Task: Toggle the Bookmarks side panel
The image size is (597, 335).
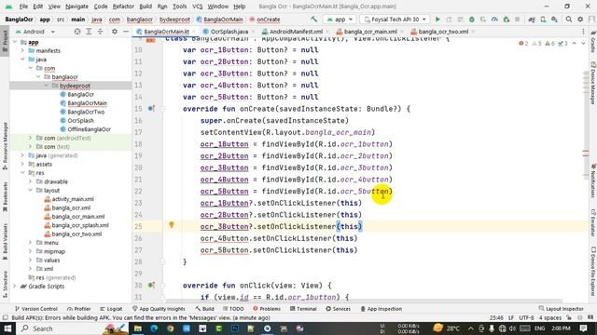Action: point(5,196)
